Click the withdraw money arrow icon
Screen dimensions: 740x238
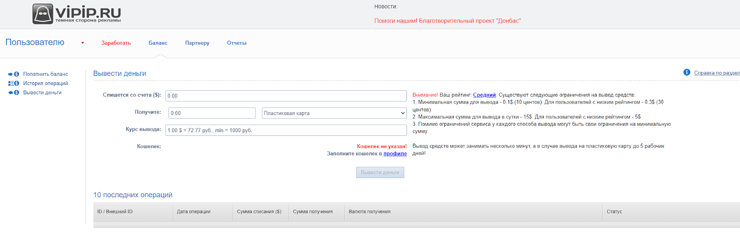[x=13, y=93]
